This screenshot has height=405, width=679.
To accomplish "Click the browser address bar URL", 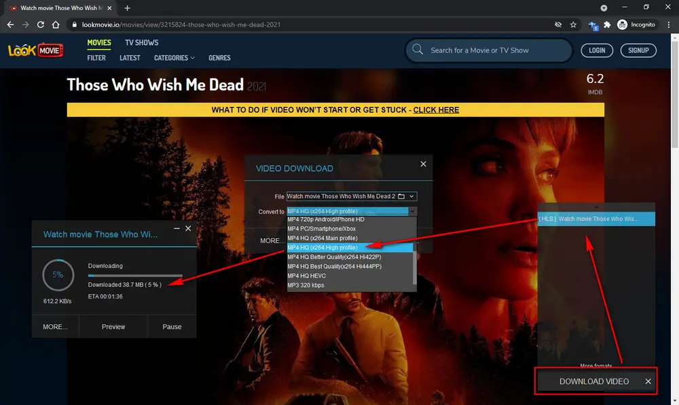I will click(181, 24).
